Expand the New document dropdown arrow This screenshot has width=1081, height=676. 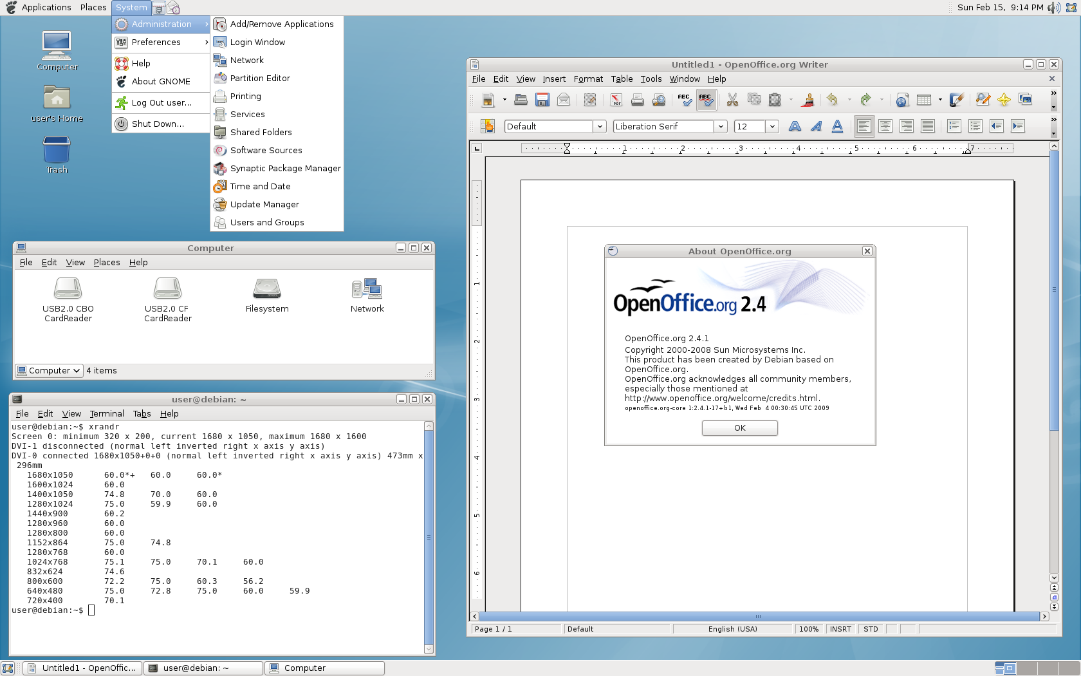tap(504, 100)
